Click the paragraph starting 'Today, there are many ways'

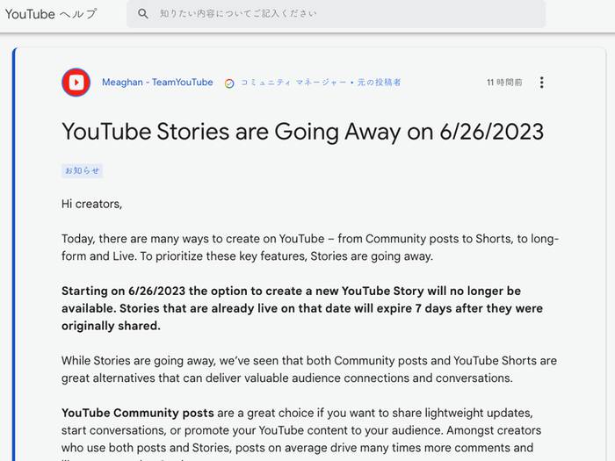pos(310,248)
